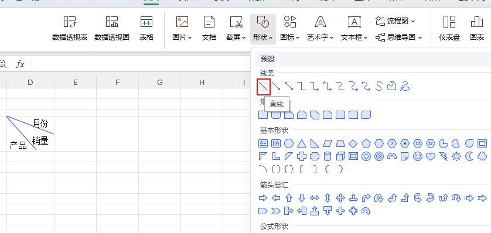Select the isosceles triangle shape

coord(302,143)
